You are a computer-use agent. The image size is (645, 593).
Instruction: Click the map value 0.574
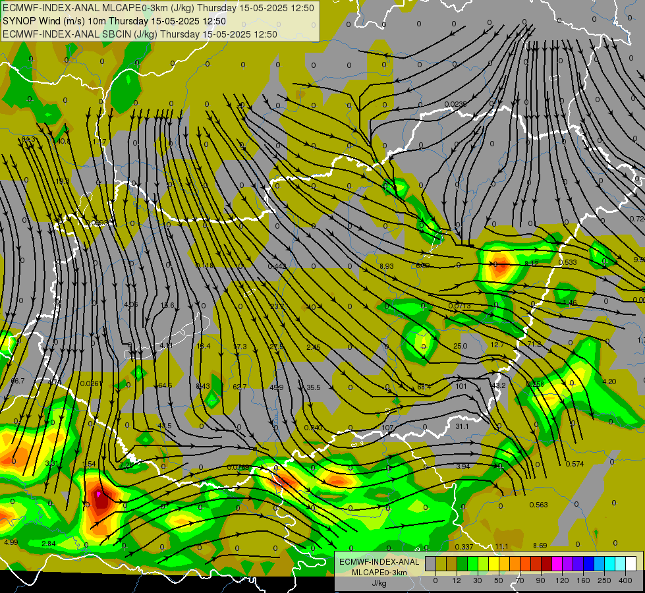pos(575,464)
